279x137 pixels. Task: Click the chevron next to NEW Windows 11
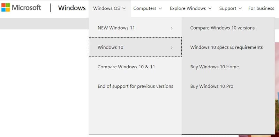click(x=172, y=28)
